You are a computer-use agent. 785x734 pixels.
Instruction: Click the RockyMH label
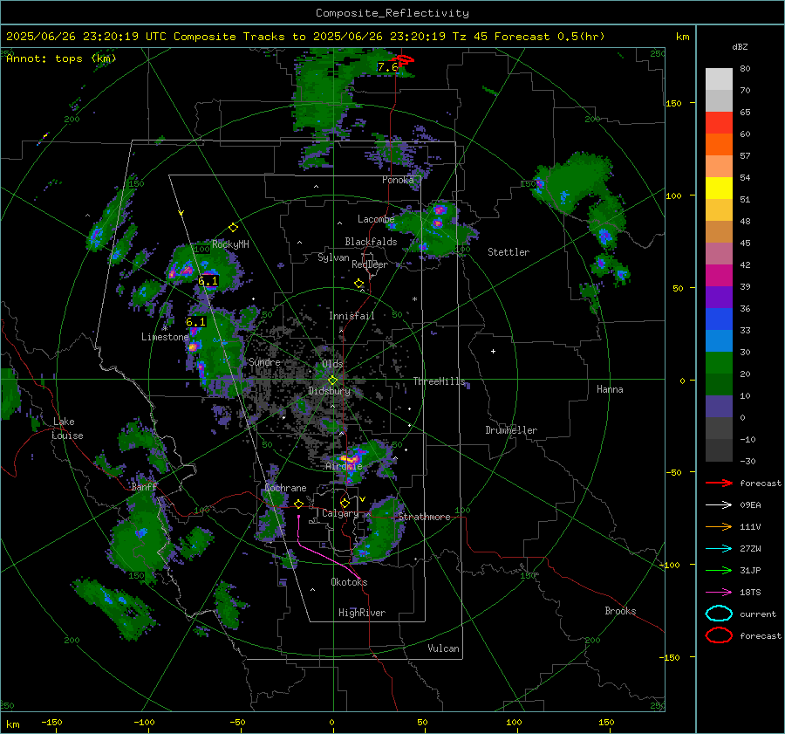230,244
